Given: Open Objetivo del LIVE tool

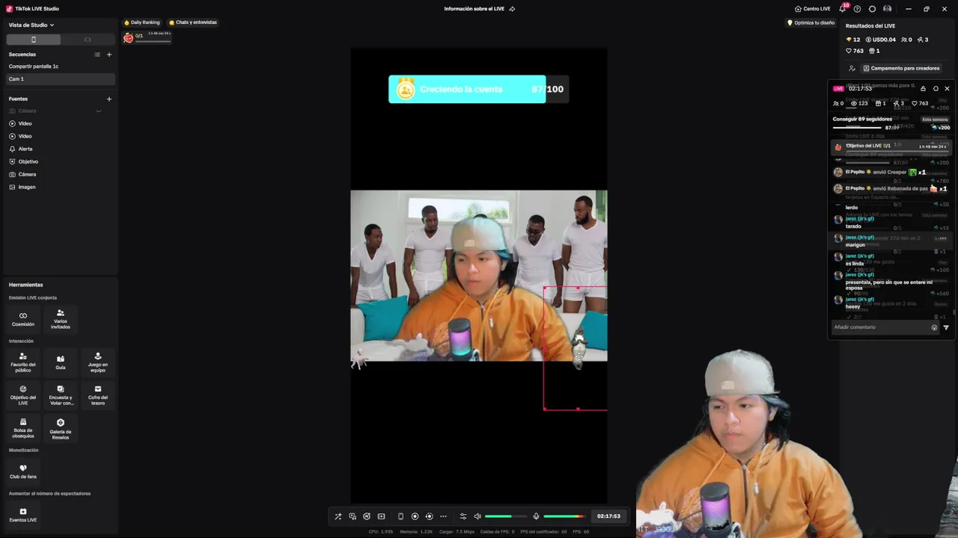Looking at the screenshot, I should [23, 395].
